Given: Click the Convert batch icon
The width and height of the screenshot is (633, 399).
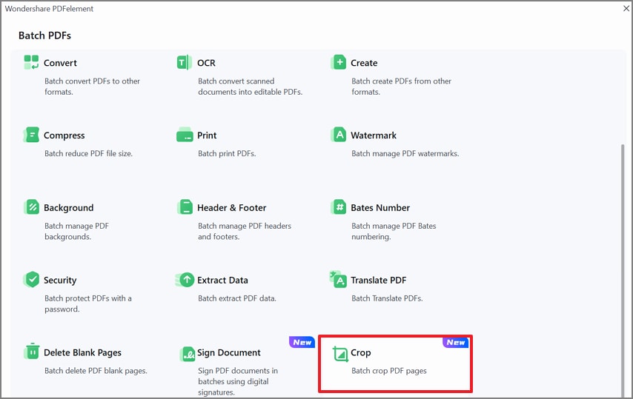Looking at the screenshot, I should click(x=31, y=62).
